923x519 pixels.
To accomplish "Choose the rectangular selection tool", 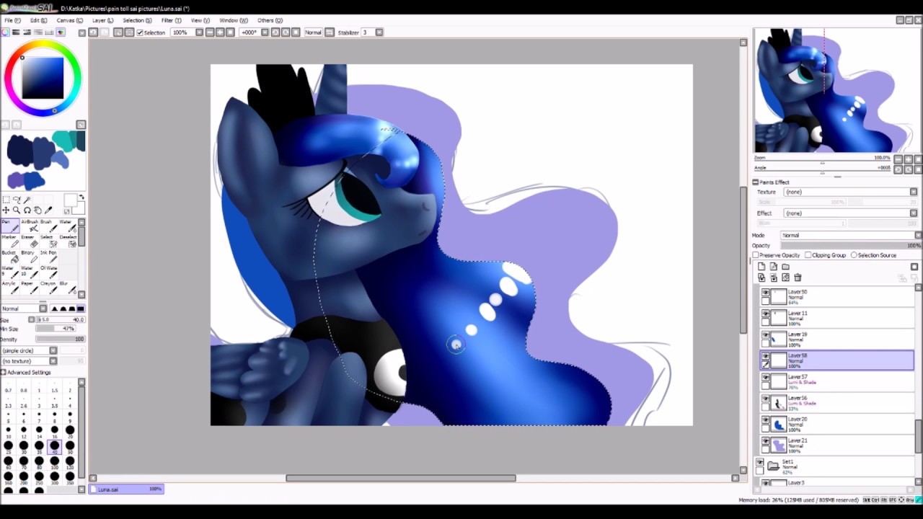I will pyautogui.click(x=6, y=200).
